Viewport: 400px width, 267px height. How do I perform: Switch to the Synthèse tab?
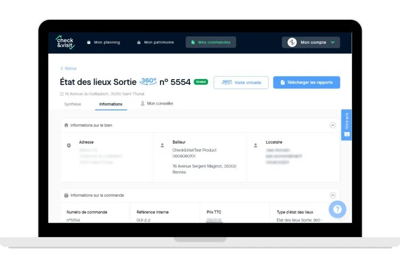[x=73, y=104]
